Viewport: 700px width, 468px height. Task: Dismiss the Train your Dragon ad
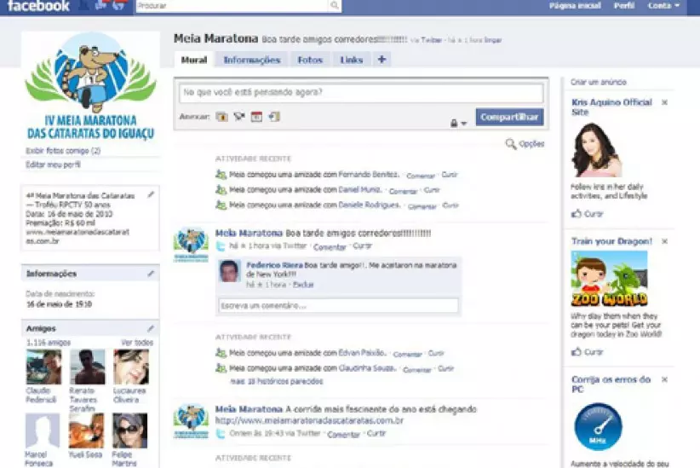coord(664,241)
